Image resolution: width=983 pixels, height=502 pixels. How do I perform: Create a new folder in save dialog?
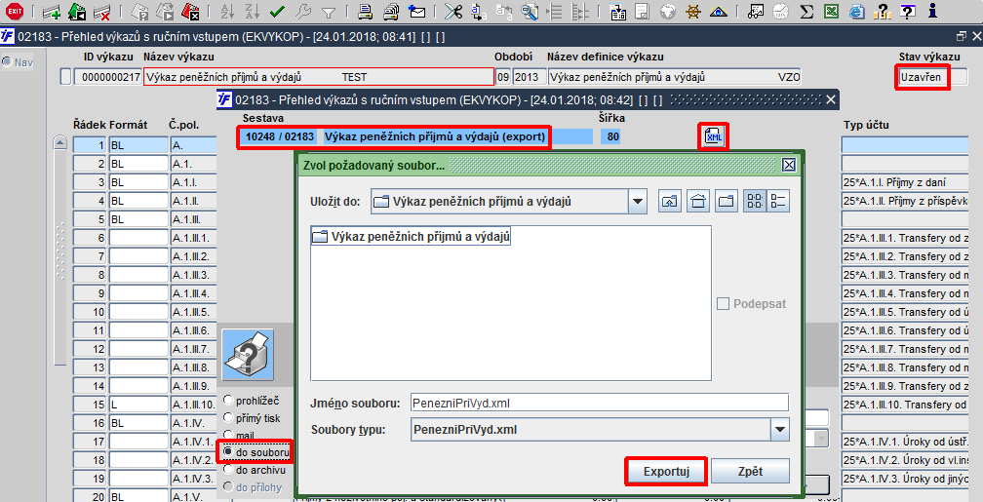[x=726, y=201]
